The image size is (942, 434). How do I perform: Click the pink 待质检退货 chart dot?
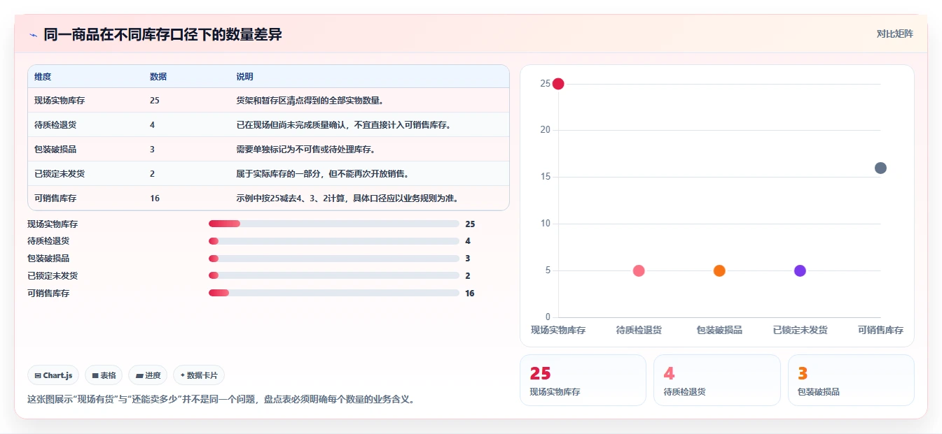pos(639,270)
